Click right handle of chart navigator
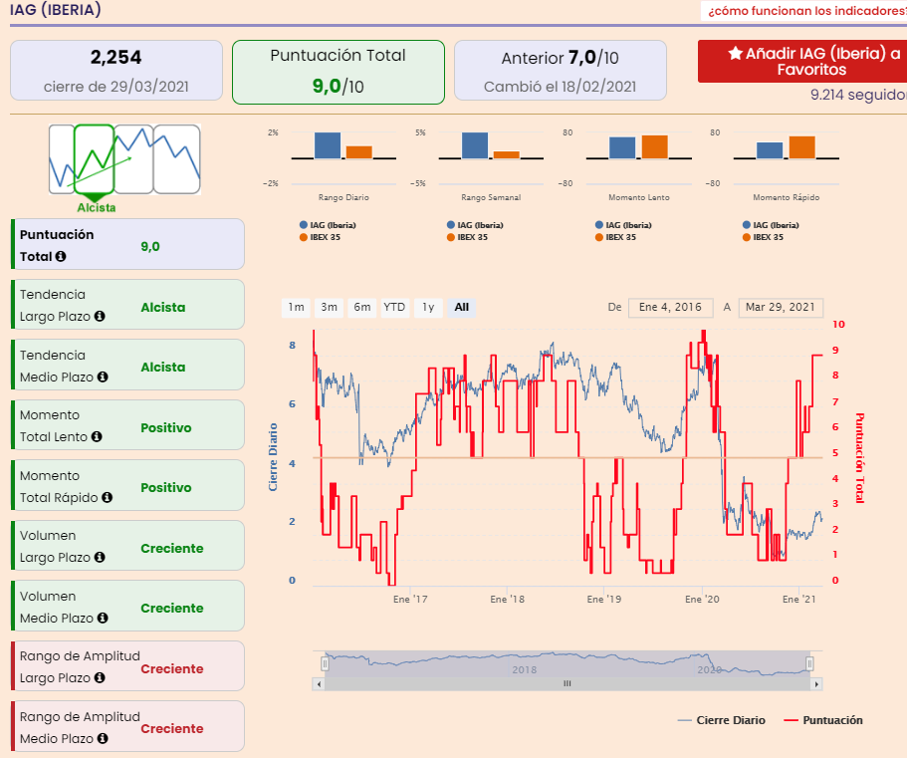 [809, 663]
